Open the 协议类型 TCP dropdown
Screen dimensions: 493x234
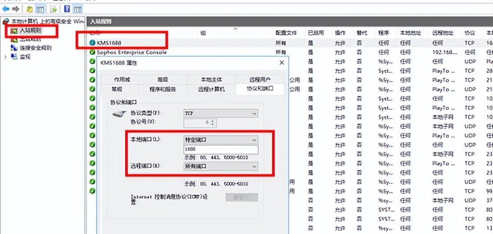pos(221,114)
